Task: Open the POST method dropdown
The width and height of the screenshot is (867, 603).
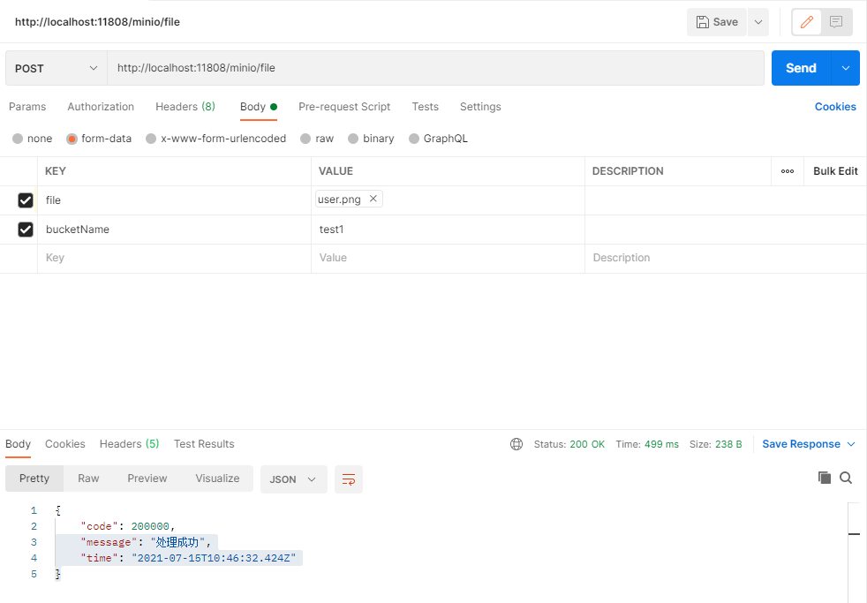Action: (x=55, y=67)
